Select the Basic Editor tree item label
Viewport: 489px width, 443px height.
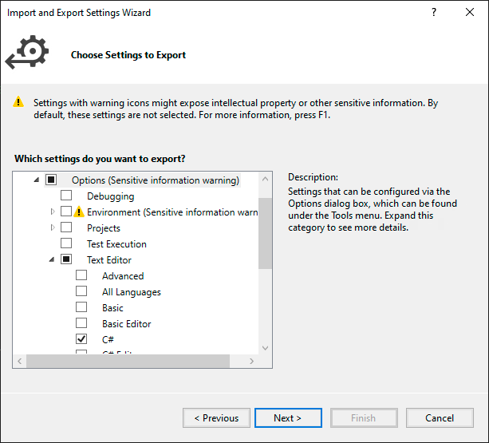127,324
